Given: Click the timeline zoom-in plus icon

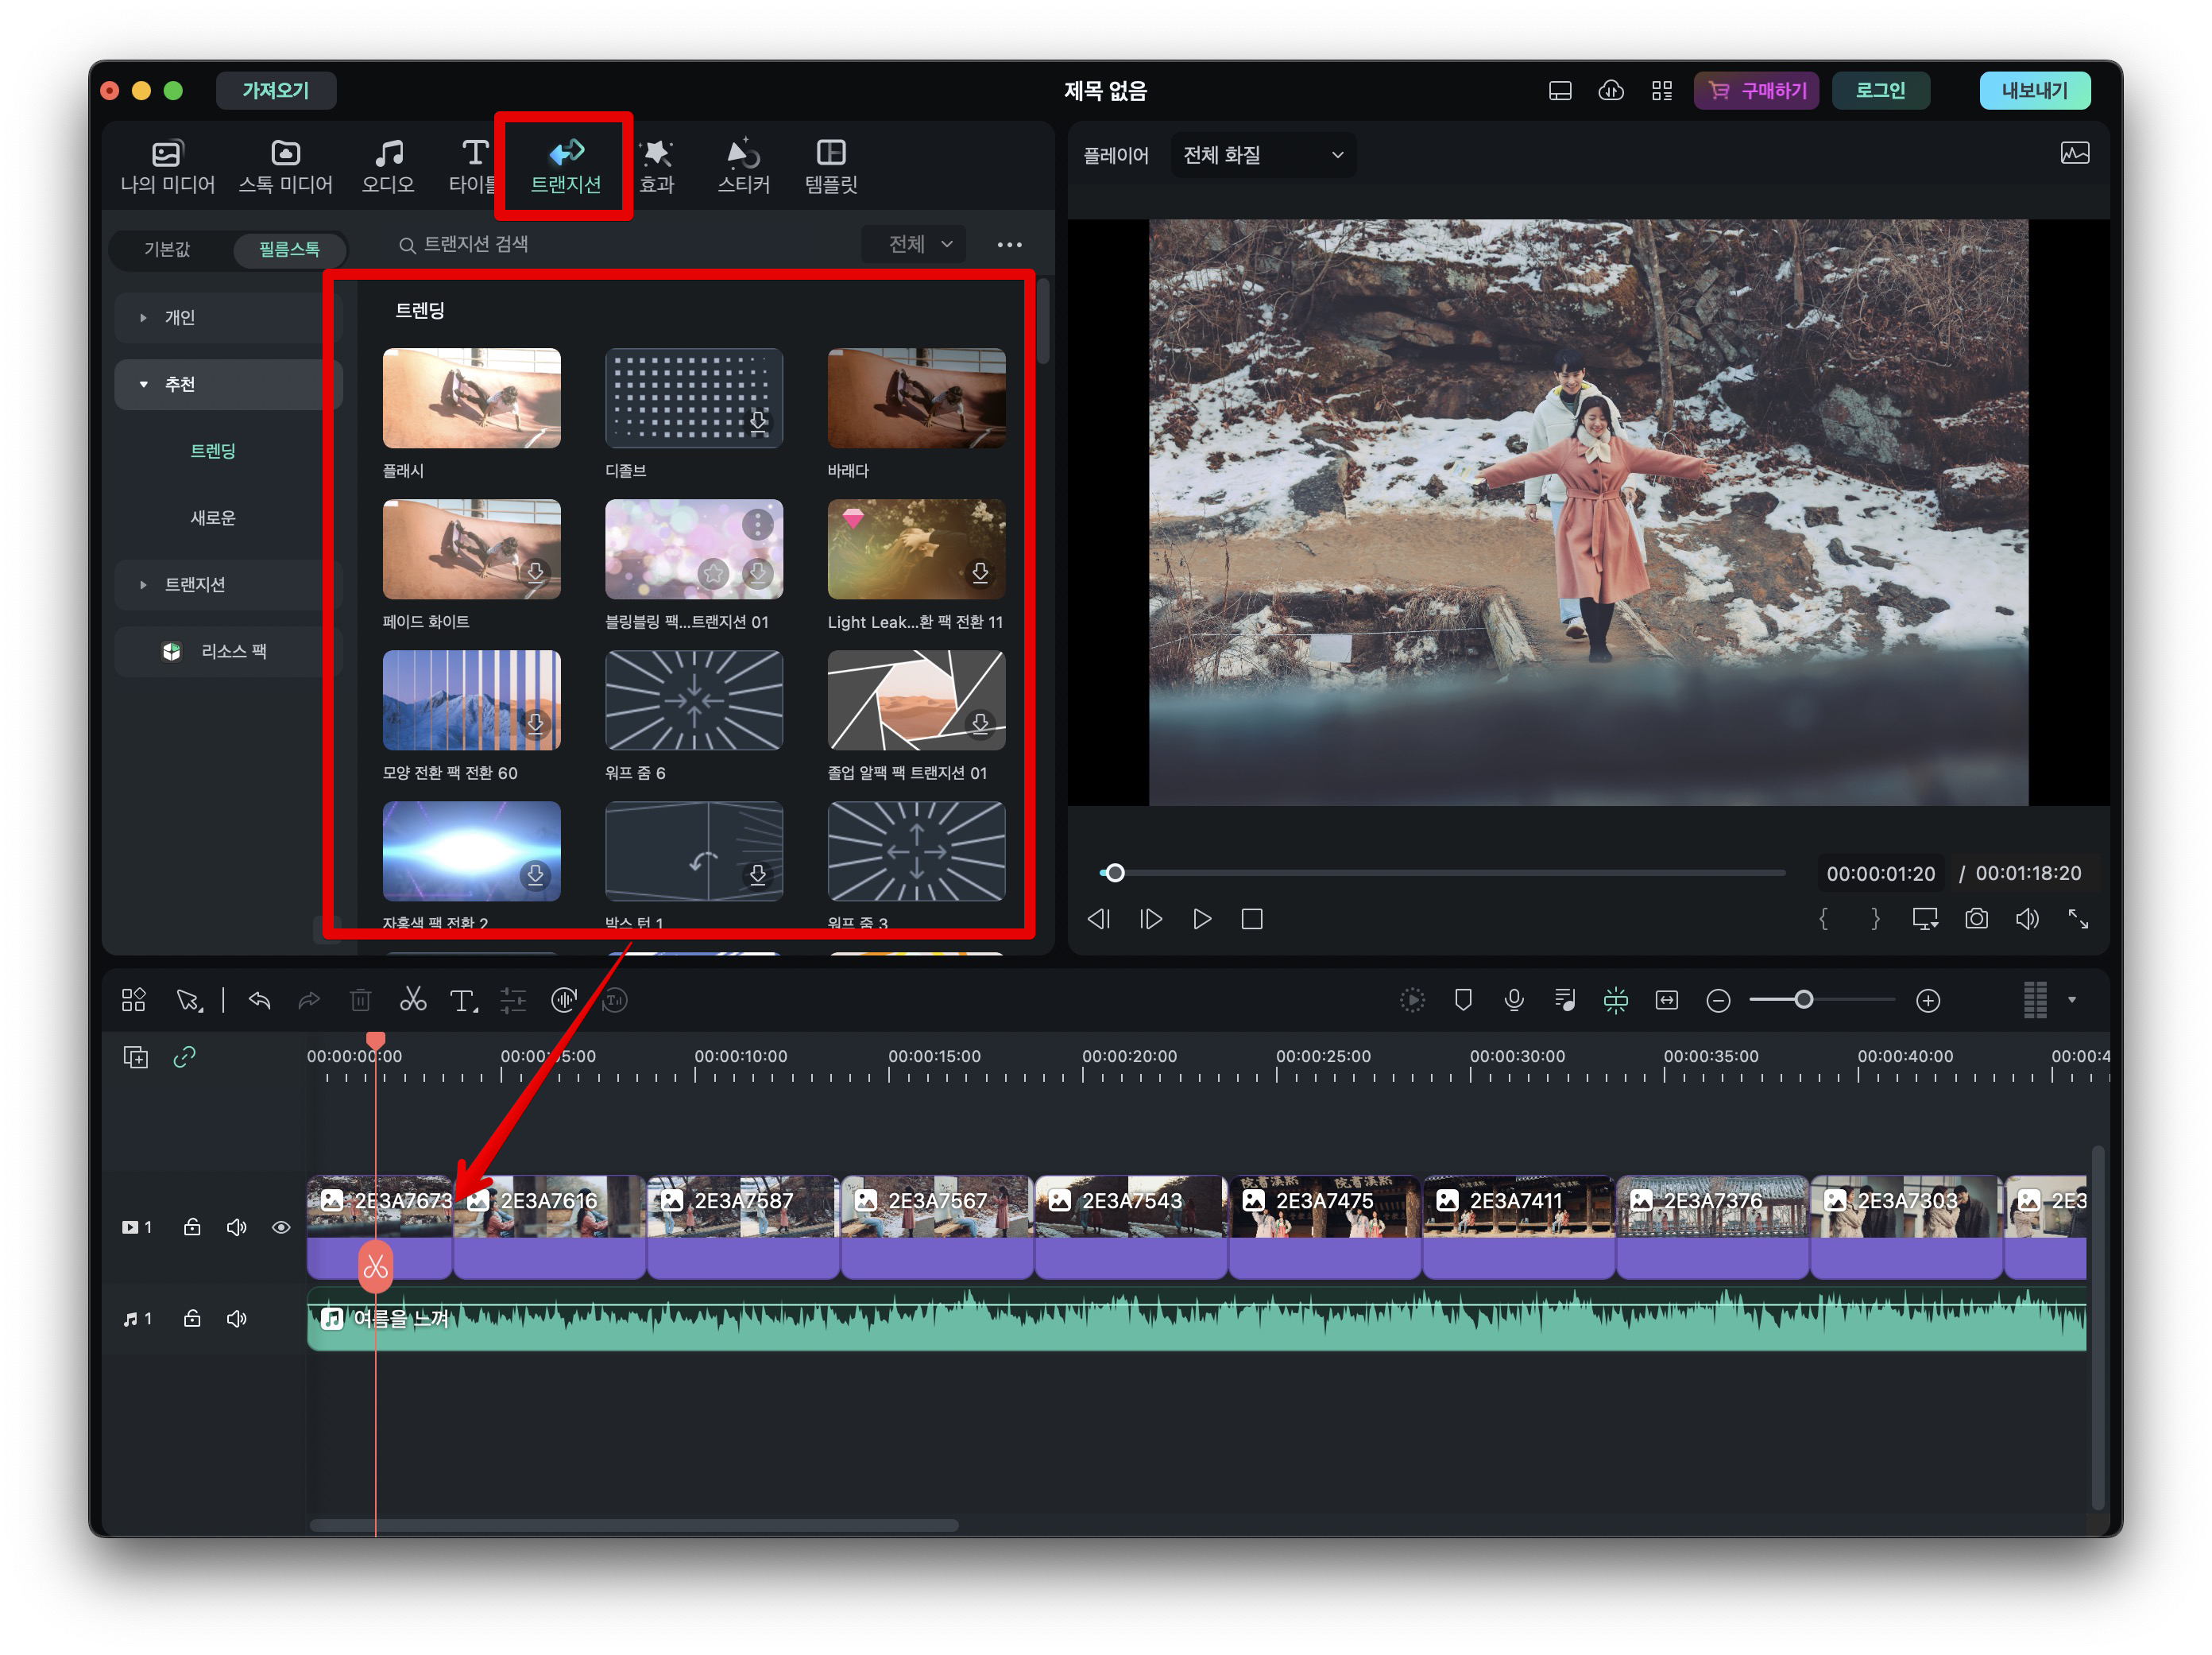Looking at the screenshot, I should 1928,1001.
